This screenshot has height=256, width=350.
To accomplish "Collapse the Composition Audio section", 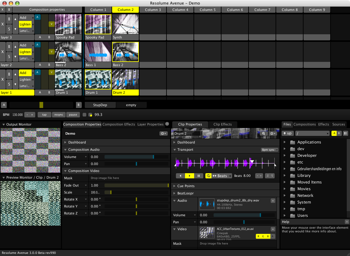I will [x=65, y=150].
